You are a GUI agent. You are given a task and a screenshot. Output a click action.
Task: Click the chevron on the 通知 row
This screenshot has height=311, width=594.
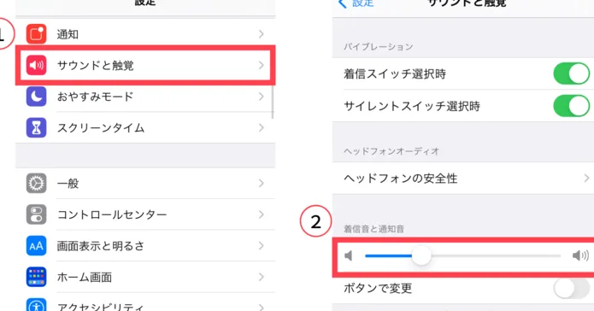pyautogui.click(x=261, y=34)
